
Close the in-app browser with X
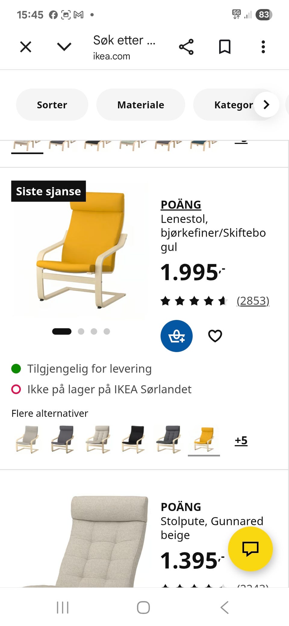coord(26,47)
